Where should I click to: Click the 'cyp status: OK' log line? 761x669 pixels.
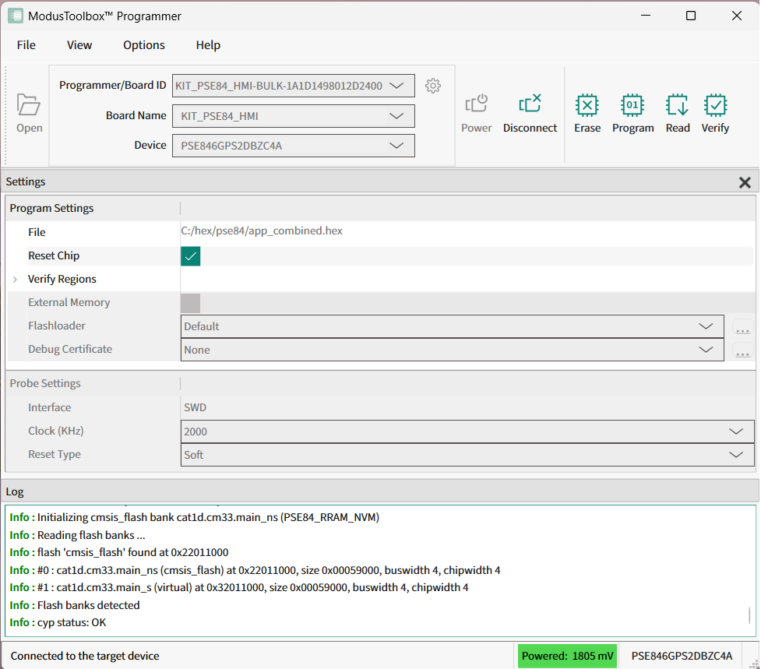click(58, 622)
